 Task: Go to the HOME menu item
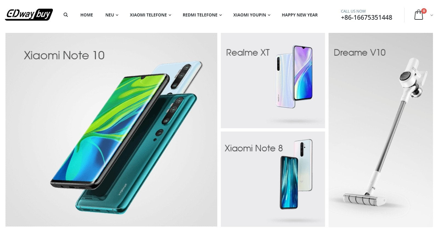[87, 15]
